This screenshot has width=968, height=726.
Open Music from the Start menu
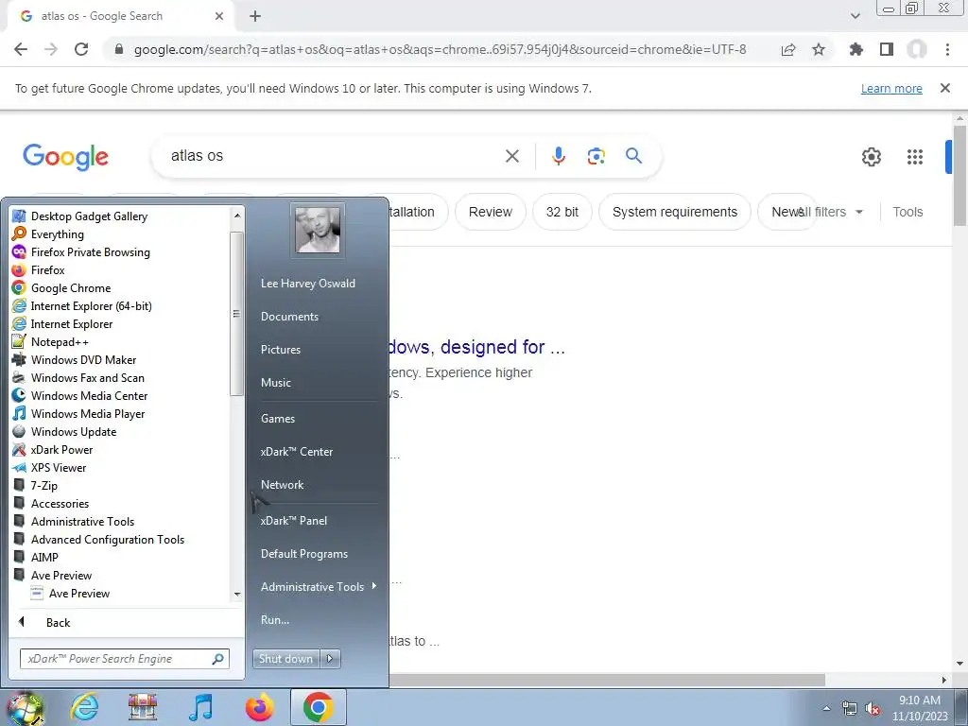point(275,383)
